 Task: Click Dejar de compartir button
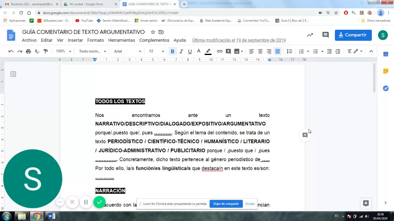pyautogui.click(x=226, y=204)
